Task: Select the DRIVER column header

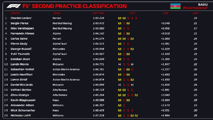Action: [15, 13]
